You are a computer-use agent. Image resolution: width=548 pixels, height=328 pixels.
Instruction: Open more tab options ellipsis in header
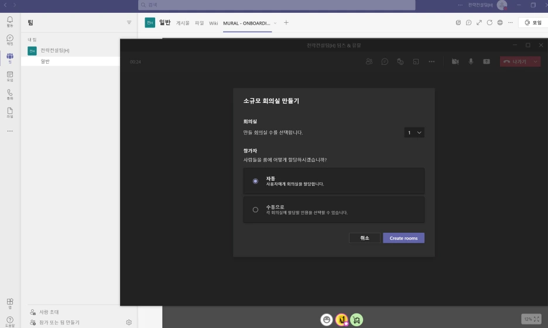point(511,23)
